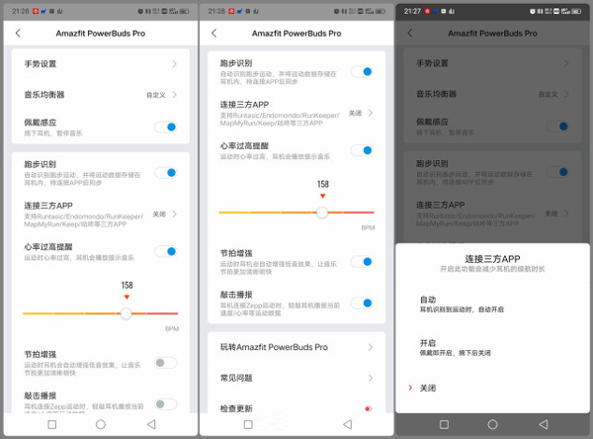The width and height of the screenshot is (593, 439).
Task: Open 连接三方APP chevron on left phone
Action: click(x=174, y=214)
